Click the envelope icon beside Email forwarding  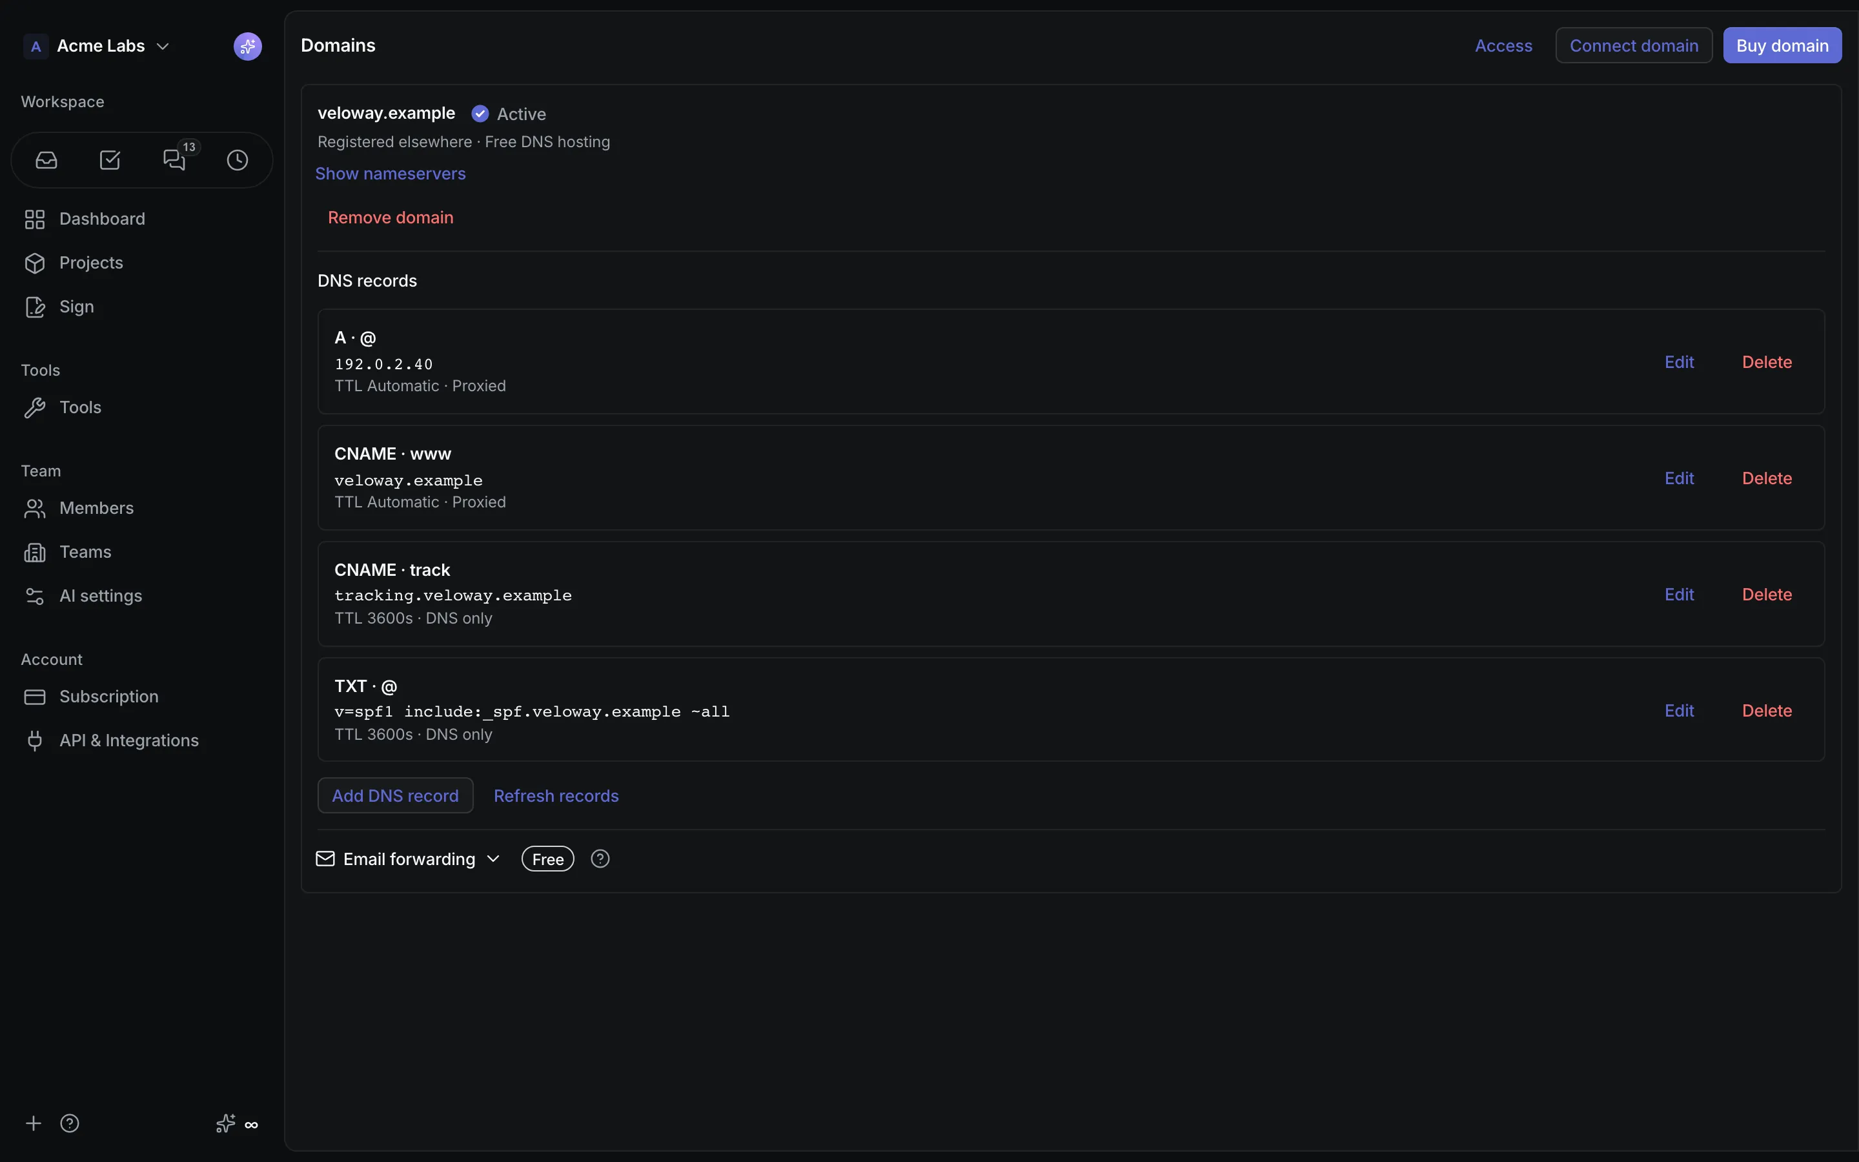click(325, 859)
